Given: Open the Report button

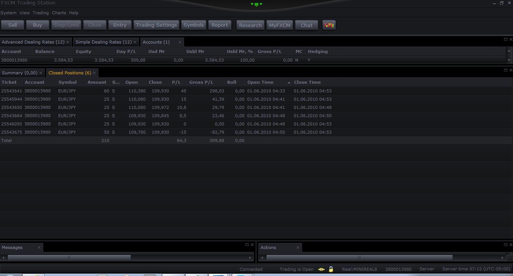Looking at the screenshot, I should pos(220,25).
